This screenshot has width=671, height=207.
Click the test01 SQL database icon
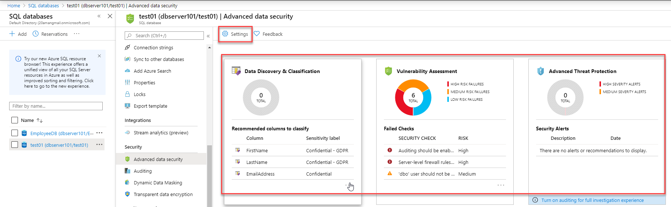point(24,145)
